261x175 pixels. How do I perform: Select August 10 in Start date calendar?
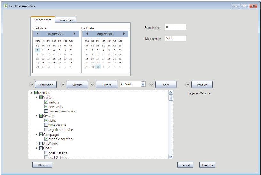click(x=49, y=54)
